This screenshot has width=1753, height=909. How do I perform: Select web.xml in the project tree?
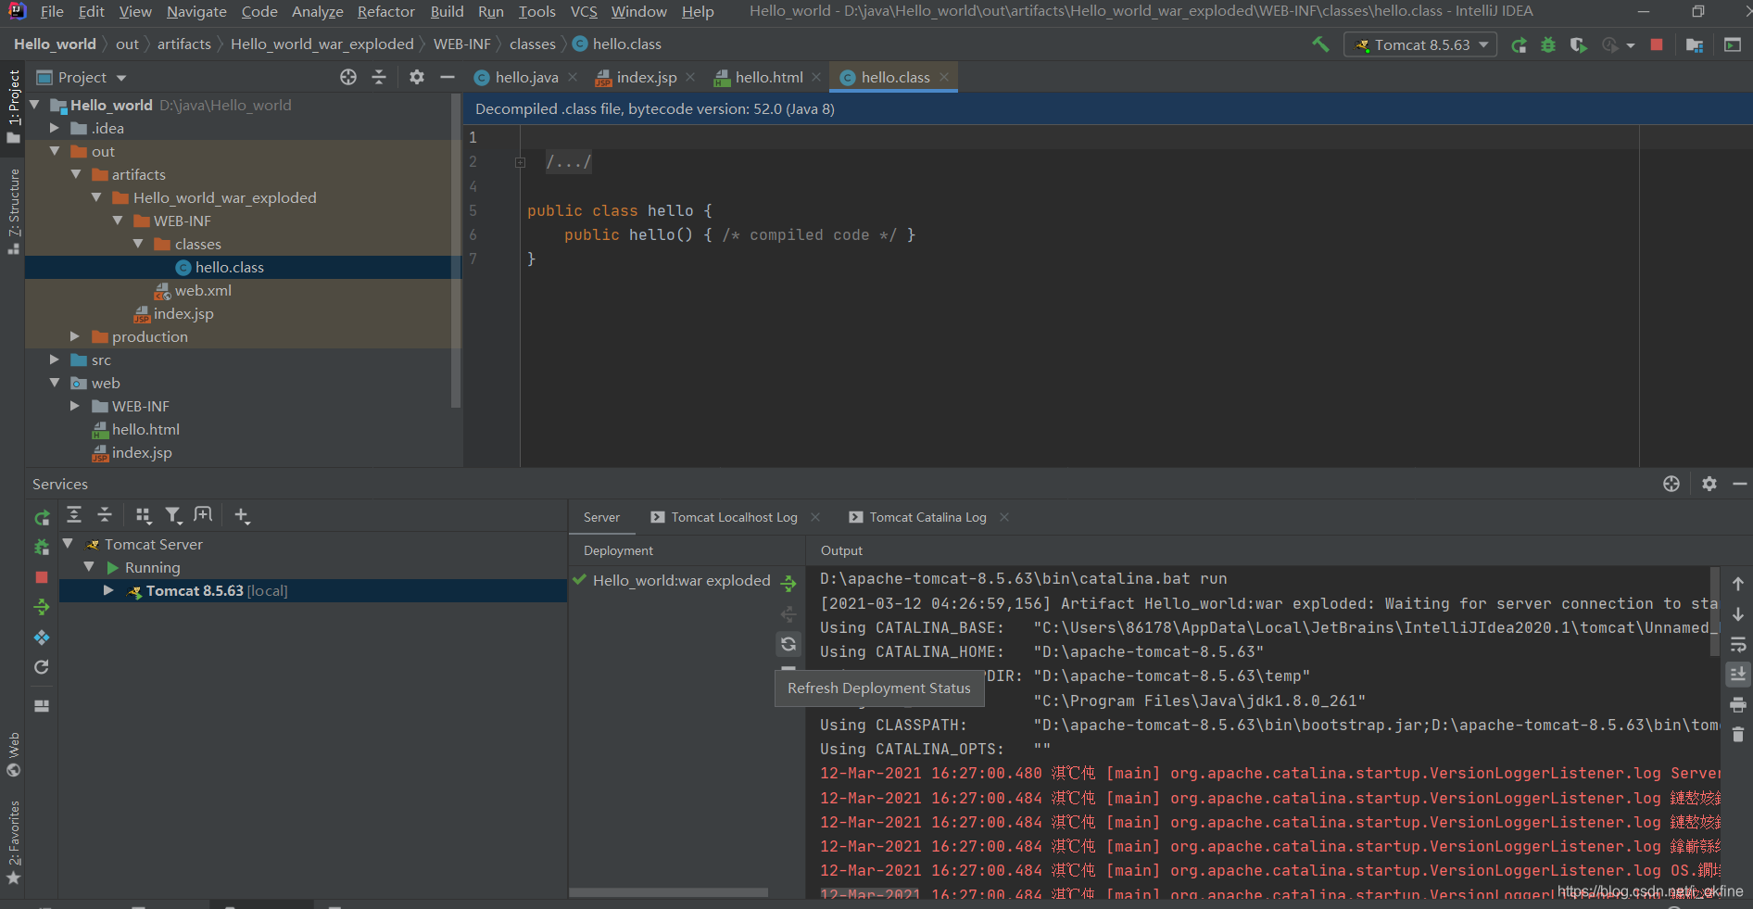point(202,290)
